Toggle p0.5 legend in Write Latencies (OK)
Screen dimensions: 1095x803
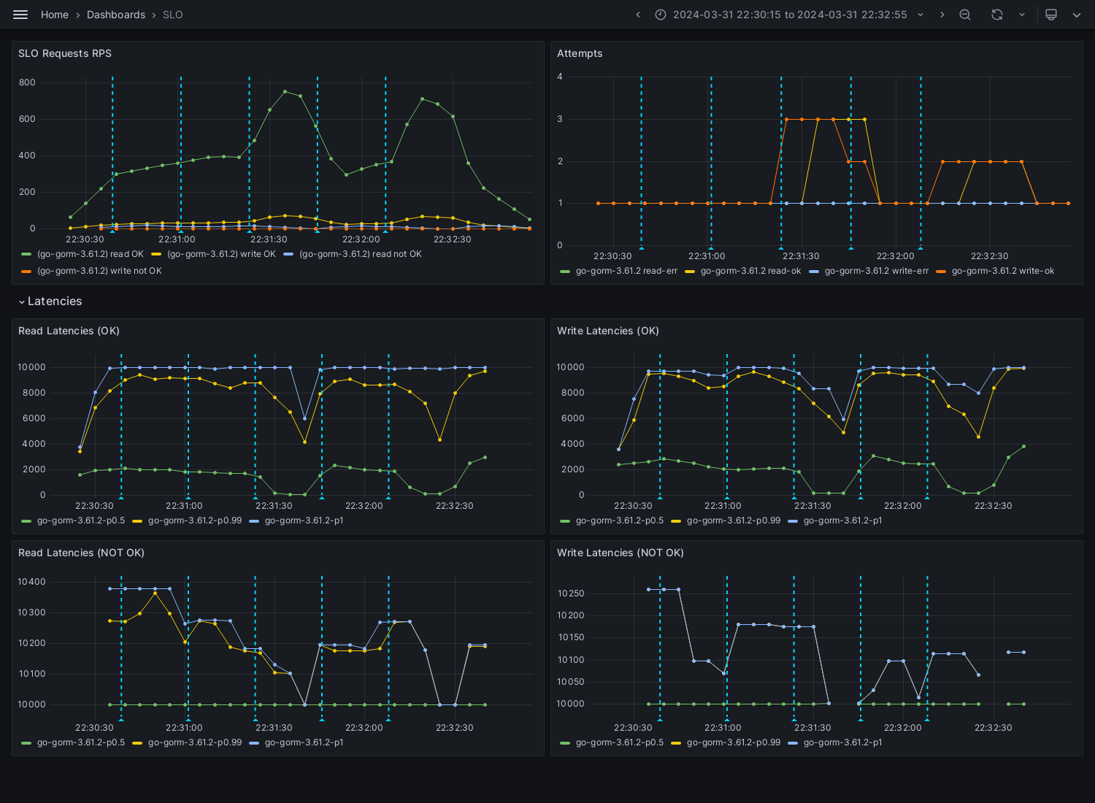(620, 520)
